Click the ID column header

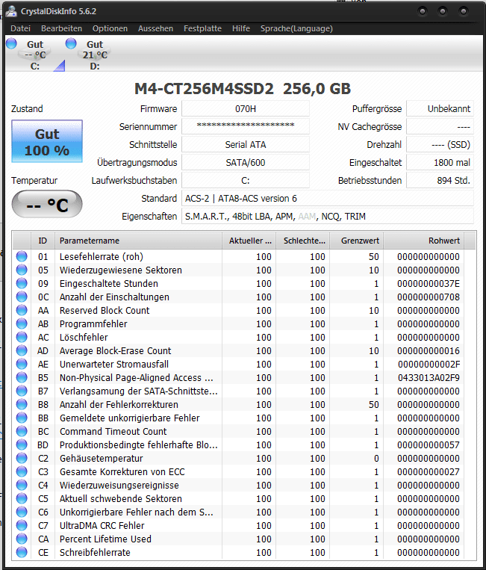click(43, 241)
